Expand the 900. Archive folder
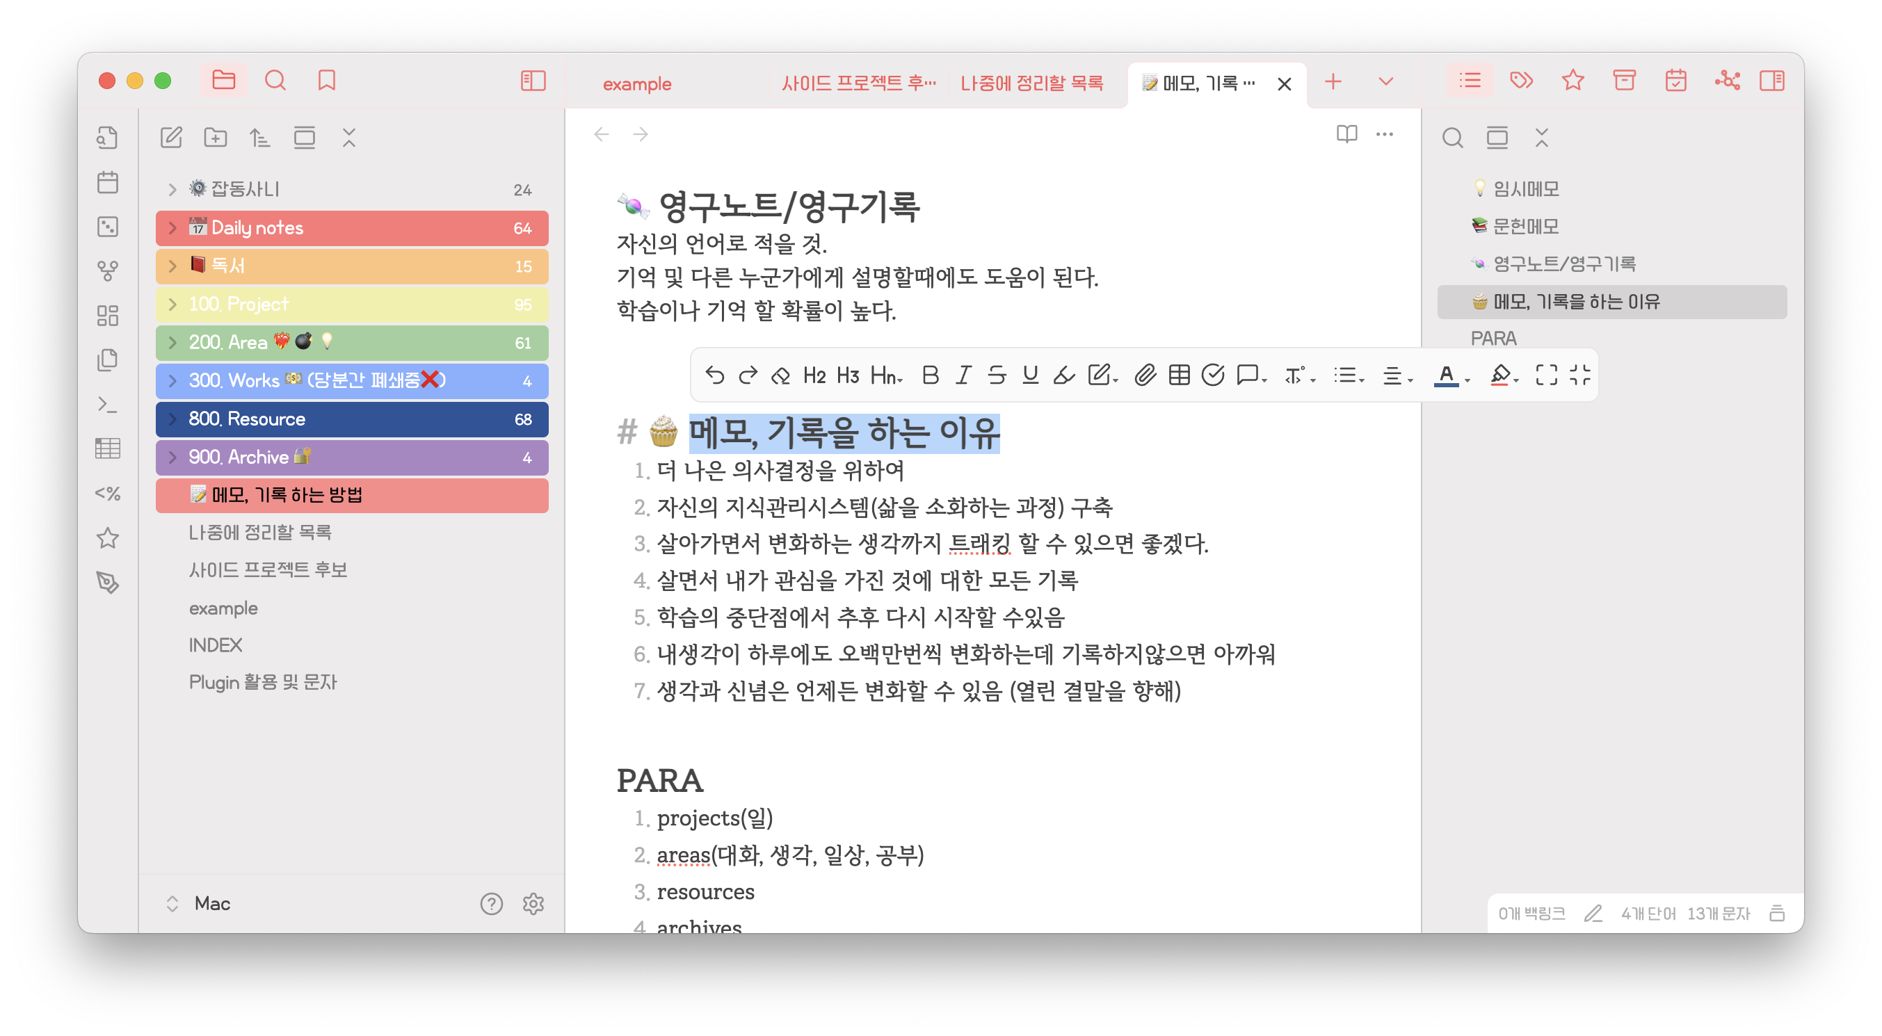Viewport: 1882px width, 1036px height. click(x=172, y=458)
